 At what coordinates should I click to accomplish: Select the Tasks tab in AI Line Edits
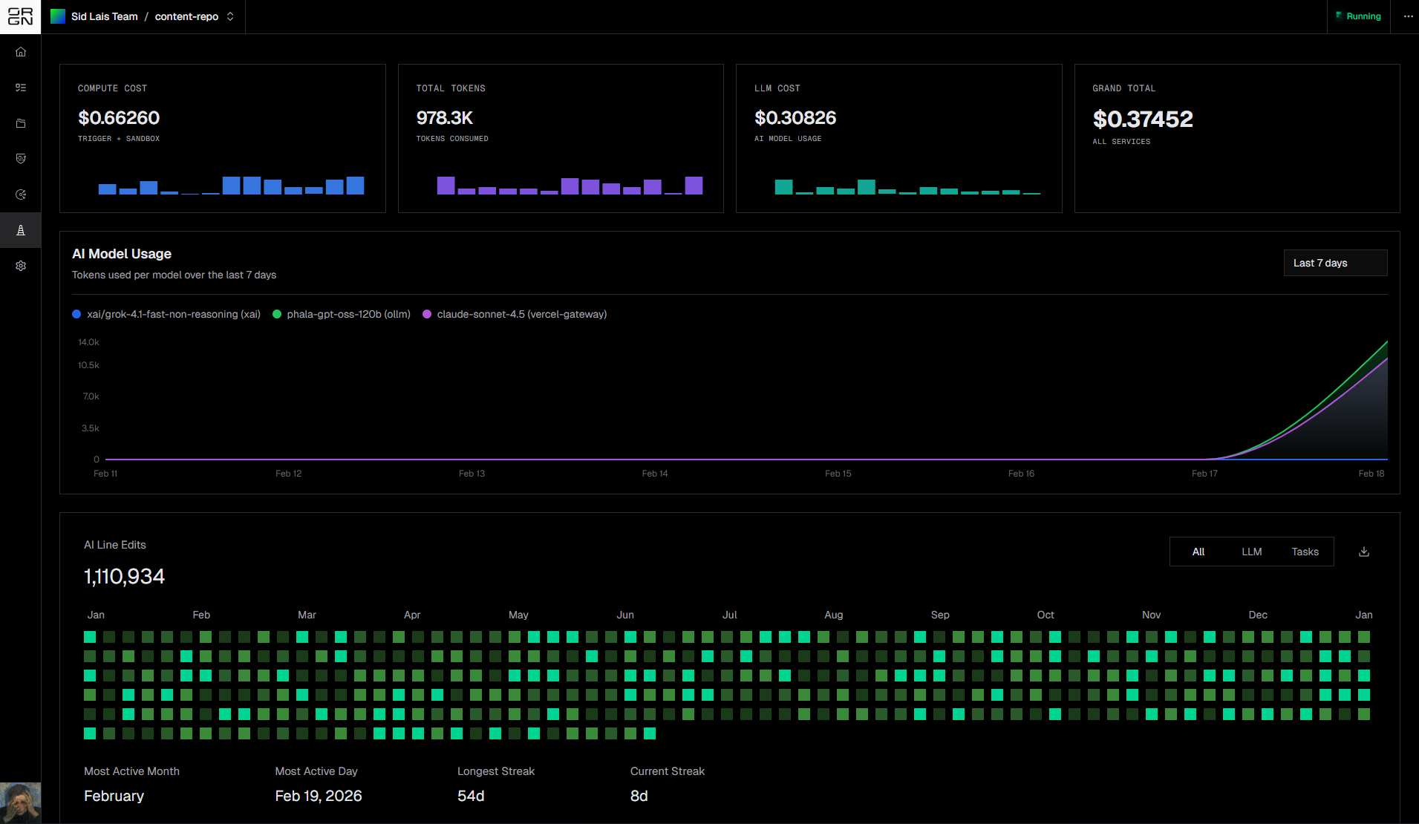[x=1305, y=552]
